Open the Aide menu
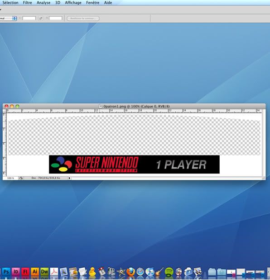The width and height of the screenshot is (270, 280). tap(108, 3)
